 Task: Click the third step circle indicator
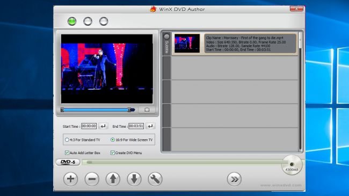click(x=104, y=21)
